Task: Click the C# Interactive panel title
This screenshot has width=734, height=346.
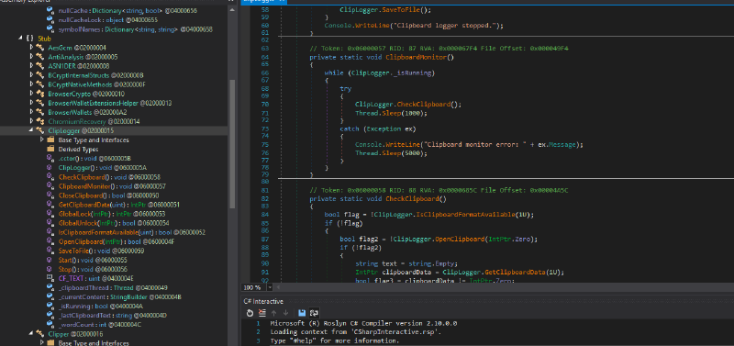Action: pos(263,302)
